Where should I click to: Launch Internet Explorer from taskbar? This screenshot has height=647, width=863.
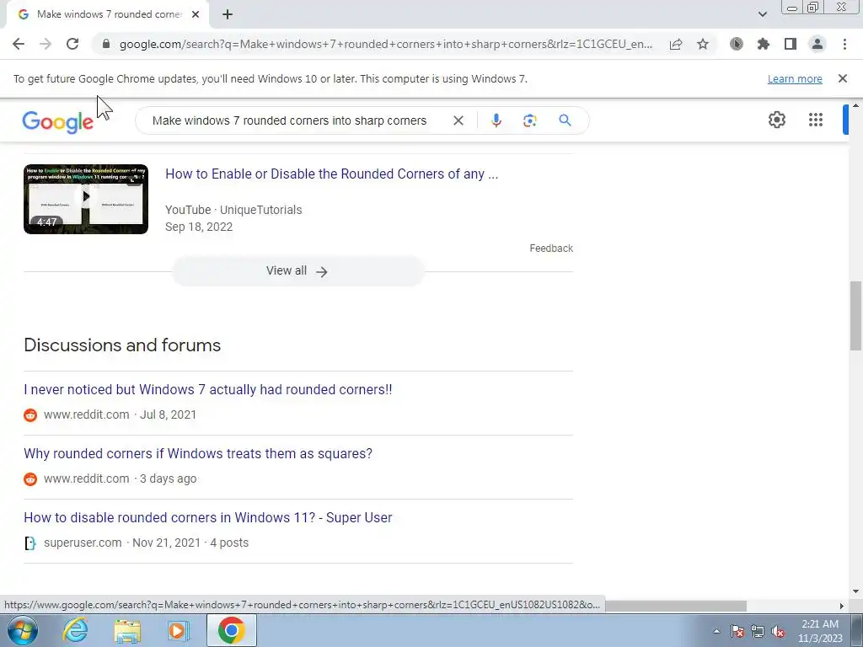75,630
